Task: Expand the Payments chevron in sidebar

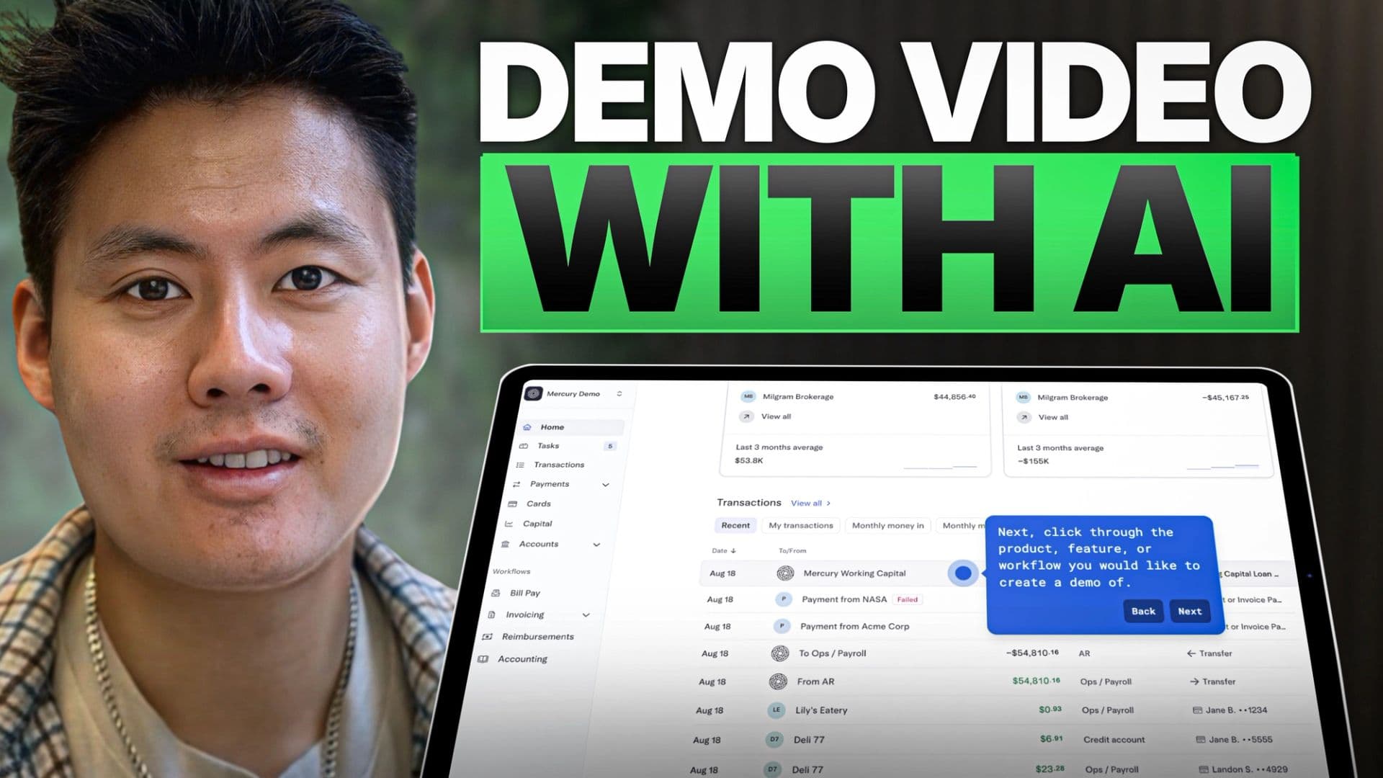Action: [x=606, y=485]
